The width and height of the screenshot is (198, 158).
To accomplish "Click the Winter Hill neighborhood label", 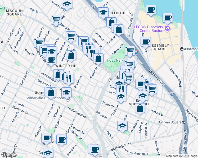I will tap(67, 66).
